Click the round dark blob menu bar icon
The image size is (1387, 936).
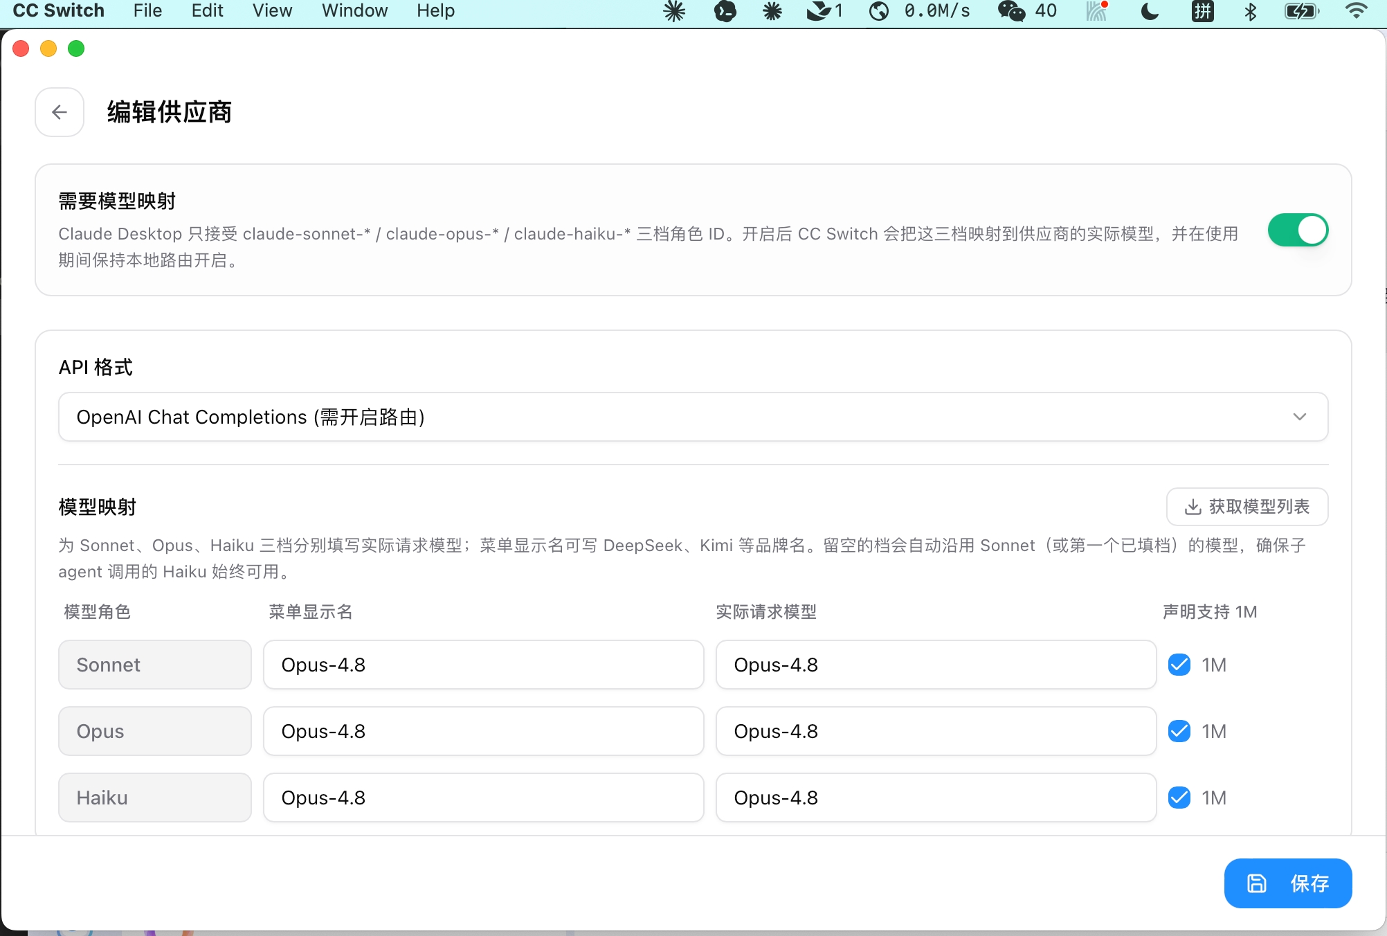[725, 11]
